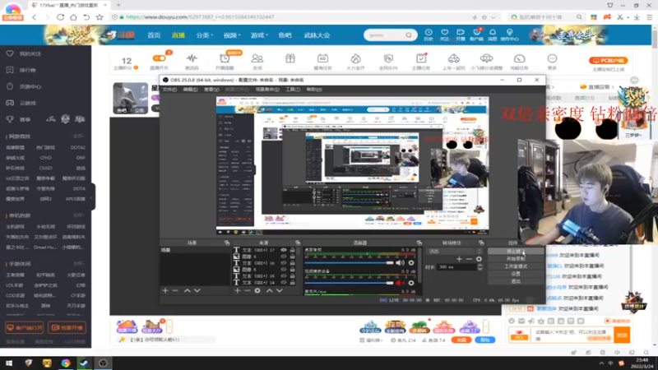Image resolution: width=658 pixels, height=370 pixels.
Task: Click the 工作室模式 button in OBS
Action: click(x=516, y=266)
